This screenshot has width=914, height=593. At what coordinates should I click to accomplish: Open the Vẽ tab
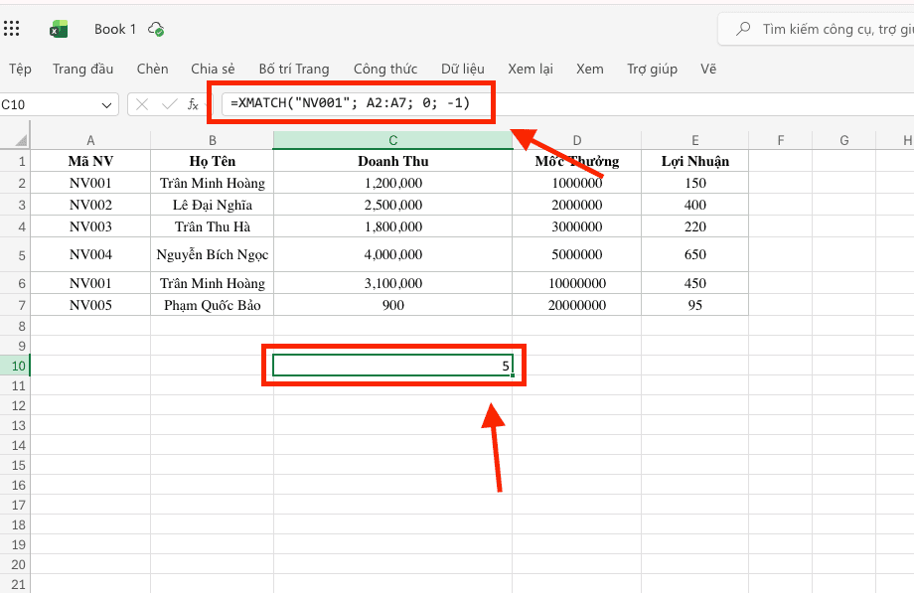[x=708, y=69]
